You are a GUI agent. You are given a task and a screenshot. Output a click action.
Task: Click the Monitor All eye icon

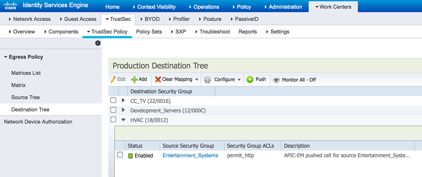(x=276, y=80)
